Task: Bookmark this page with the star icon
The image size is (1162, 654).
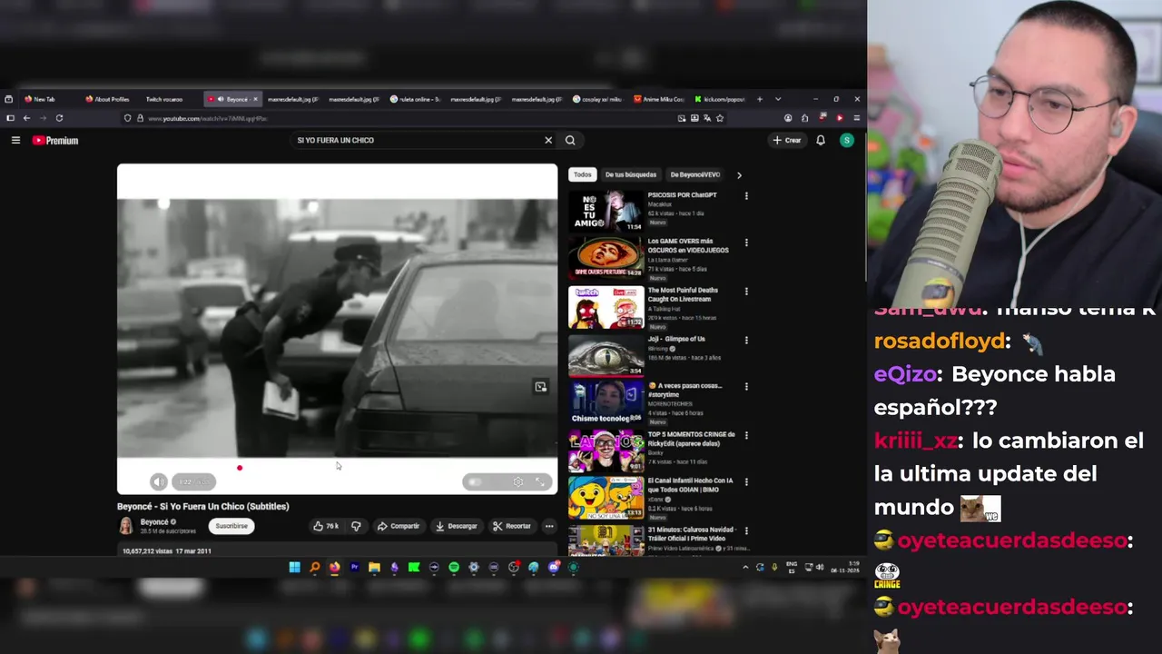Action: (x=720, y=118)
